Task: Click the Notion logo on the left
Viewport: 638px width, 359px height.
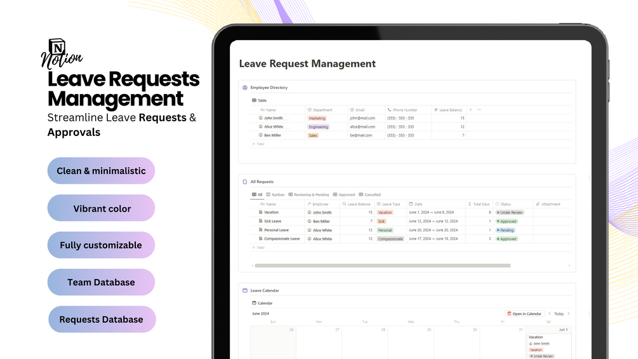Action: pyautogui.click(x=61, y=54)
